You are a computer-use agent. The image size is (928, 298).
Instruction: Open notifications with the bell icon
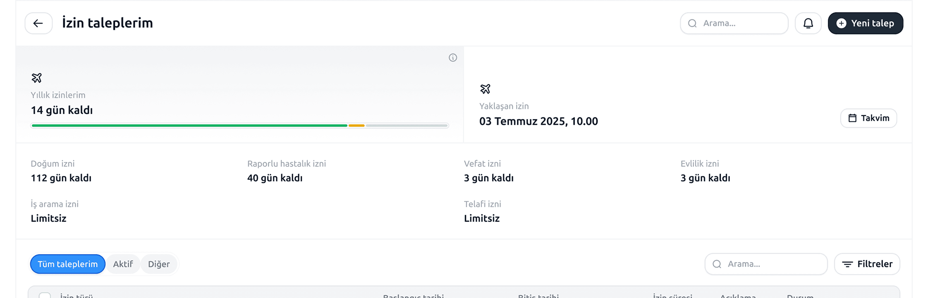coord(808,23)
